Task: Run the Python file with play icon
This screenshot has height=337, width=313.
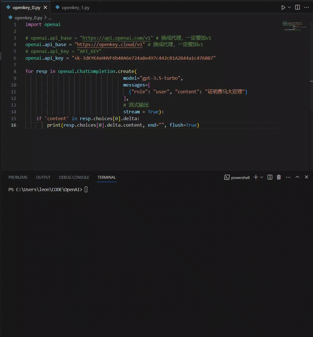Action: (283, 8)
